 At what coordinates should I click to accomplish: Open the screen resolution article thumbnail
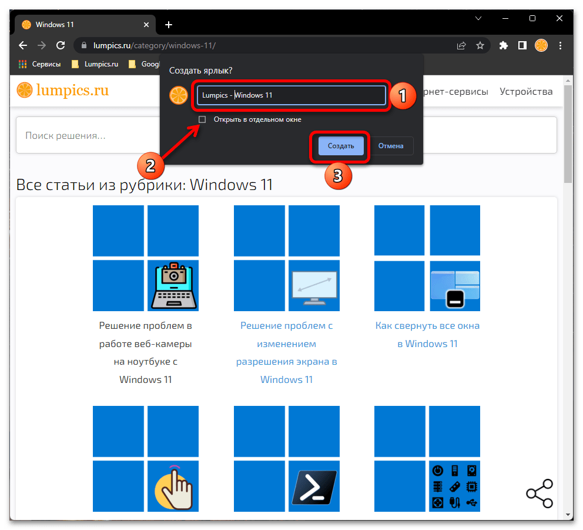[287, 258]
